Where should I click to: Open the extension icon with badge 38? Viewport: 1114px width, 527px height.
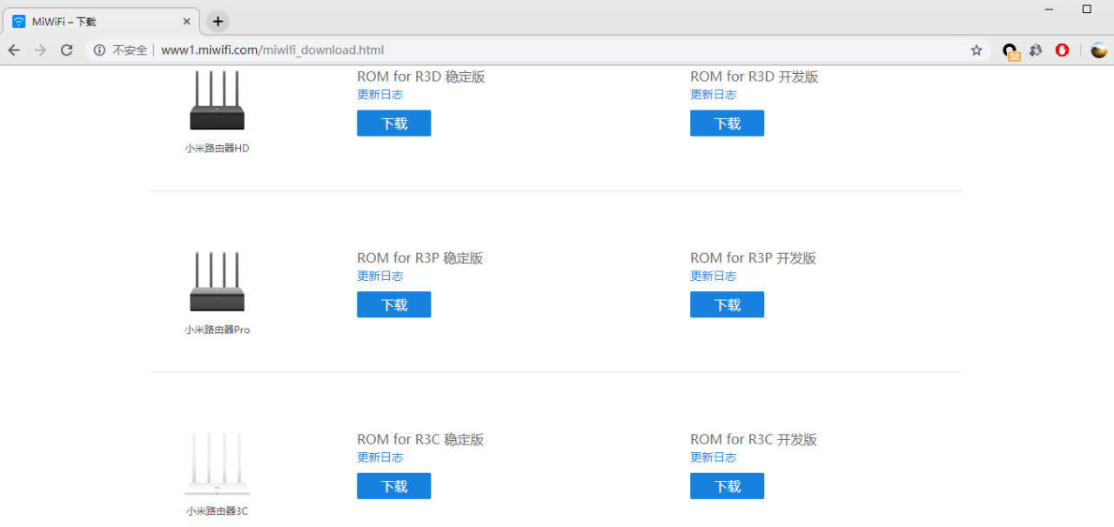tap(1010, 51)
